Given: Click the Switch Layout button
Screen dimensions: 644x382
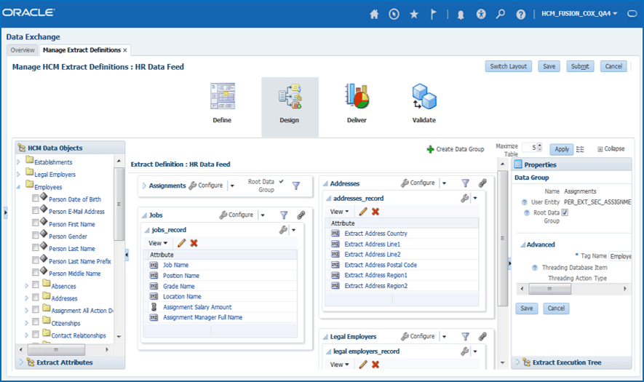Looking at the screenshot, I should [x=509, y=66].
